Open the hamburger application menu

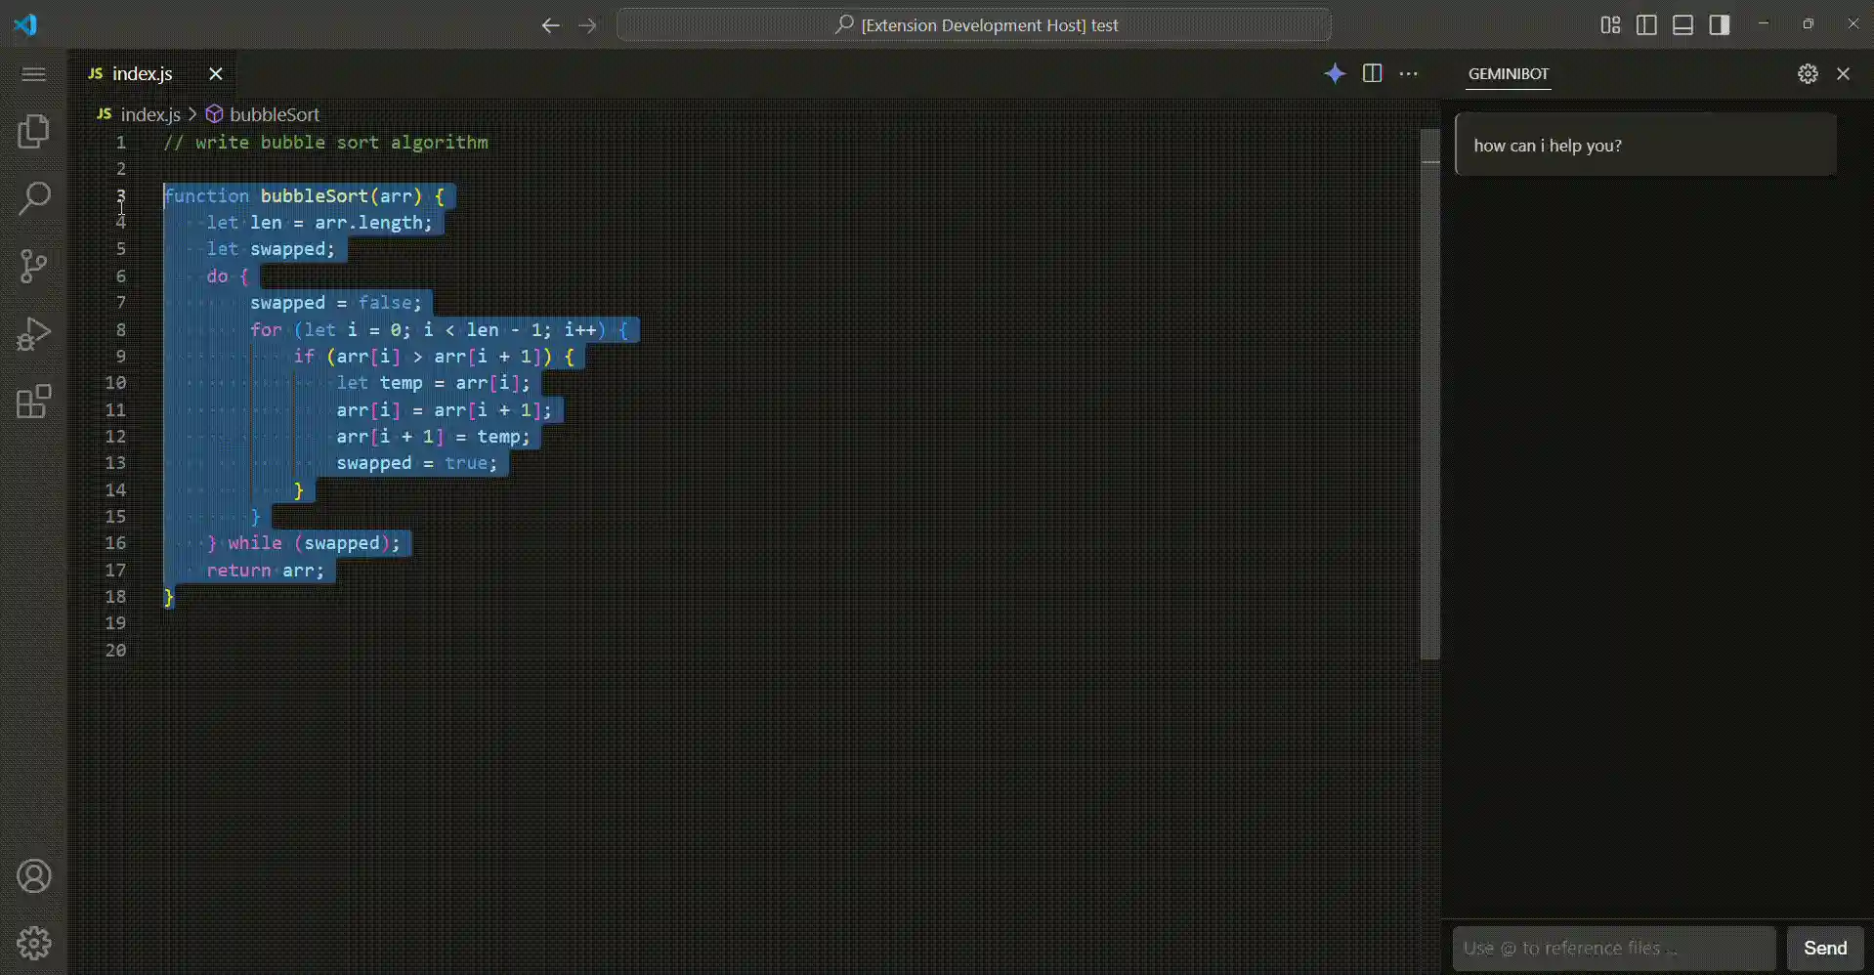point(34,74)
